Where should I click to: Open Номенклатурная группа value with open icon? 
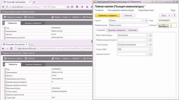click(151, 40)
